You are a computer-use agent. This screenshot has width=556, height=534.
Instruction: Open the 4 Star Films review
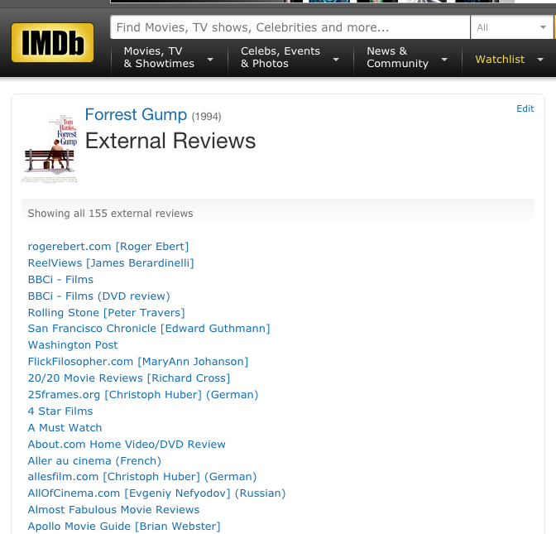point(60,411)
